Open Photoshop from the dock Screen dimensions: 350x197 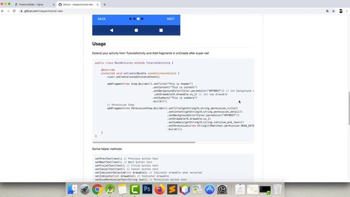pyautogui.click(x=147, y=189)
